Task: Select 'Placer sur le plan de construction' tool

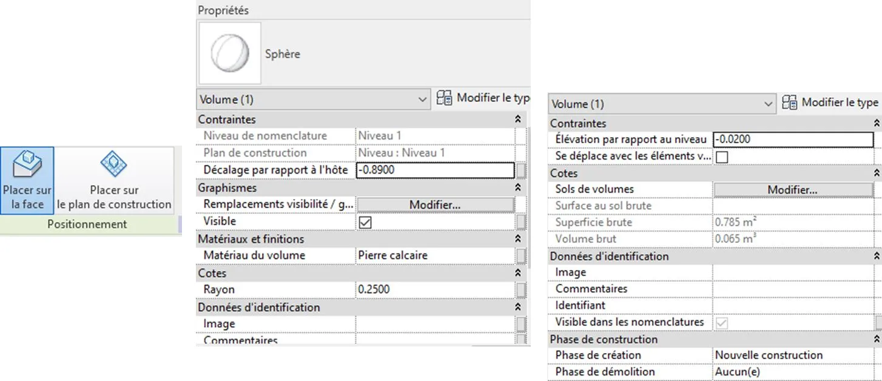Action: tap(113, 180)
